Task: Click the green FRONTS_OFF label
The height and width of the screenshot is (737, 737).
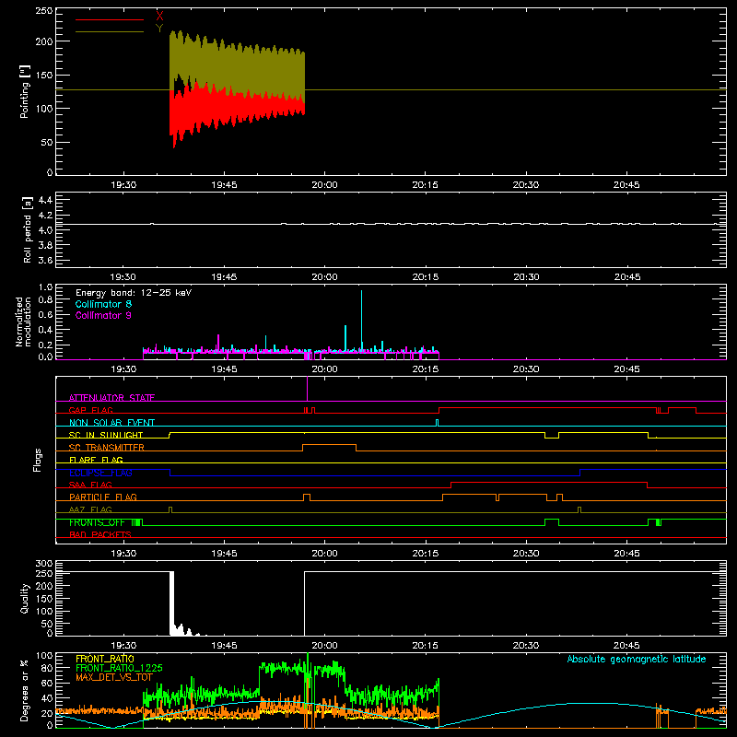Action: pyautogui.click(x=97, y=522)
